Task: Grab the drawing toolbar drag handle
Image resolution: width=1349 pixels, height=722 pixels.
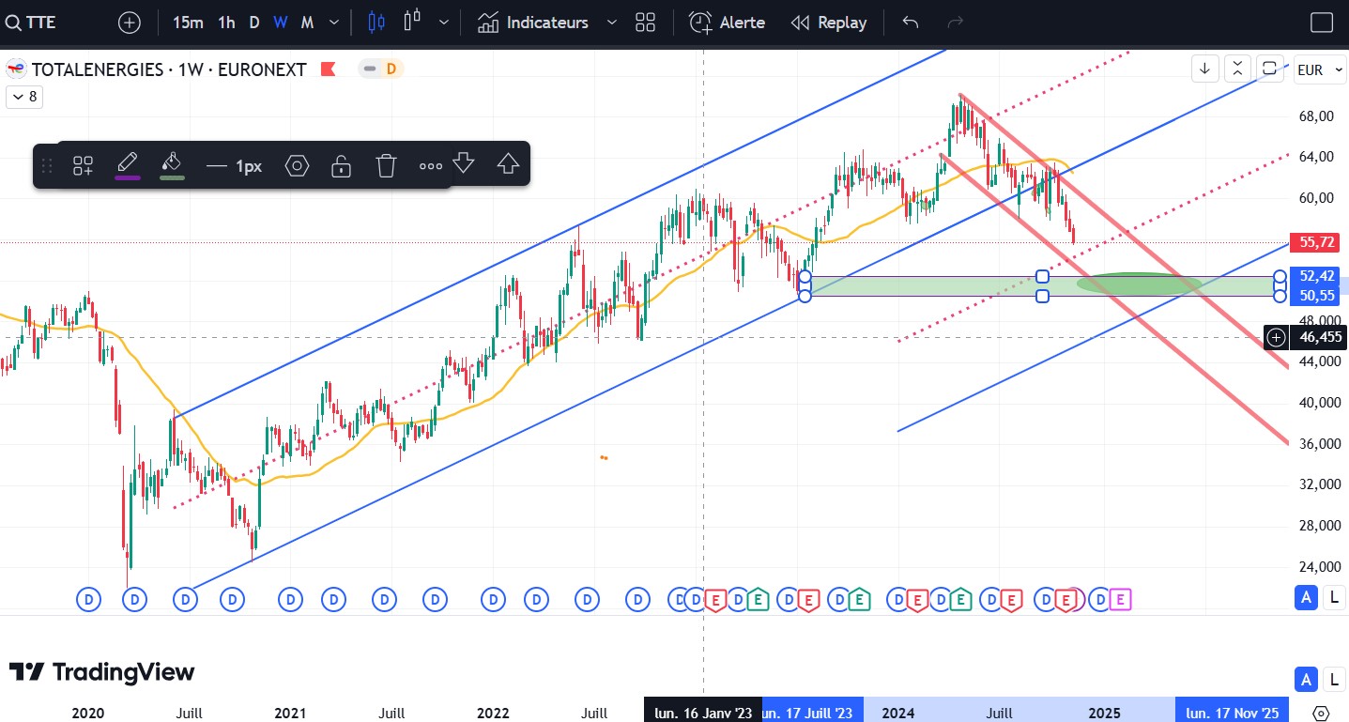Action: tap(47, 167)
